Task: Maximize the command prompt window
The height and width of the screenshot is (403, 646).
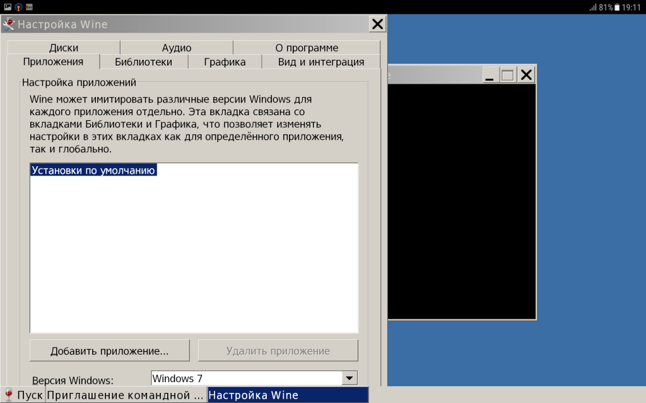Action: pos(507,76)
